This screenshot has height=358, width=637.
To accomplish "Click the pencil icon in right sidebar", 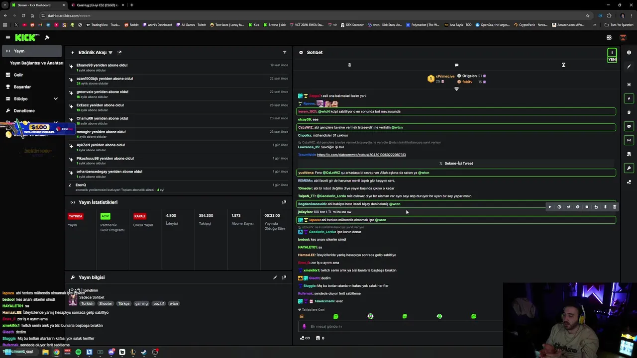I will click(629, 67).
